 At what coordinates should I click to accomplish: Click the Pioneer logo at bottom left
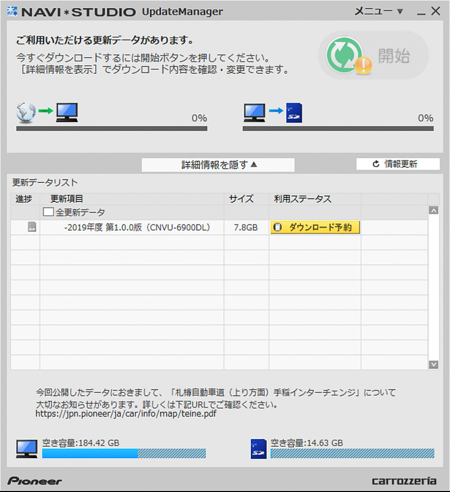coord(34,481)
